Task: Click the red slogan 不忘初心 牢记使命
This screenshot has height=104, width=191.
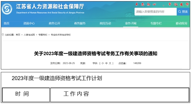Action: coord(162,4)
